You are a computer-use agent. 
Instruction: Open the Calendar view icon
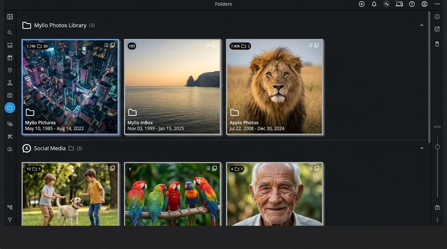(10, 58)
